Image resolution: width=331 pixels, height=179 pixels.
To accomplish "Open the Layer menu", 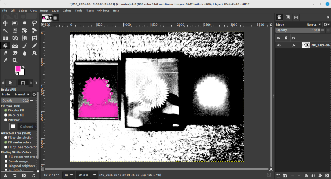I will click(55, 11).
